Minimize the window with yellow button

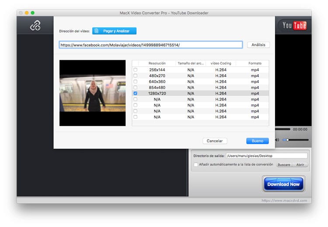tap(27, 13)
